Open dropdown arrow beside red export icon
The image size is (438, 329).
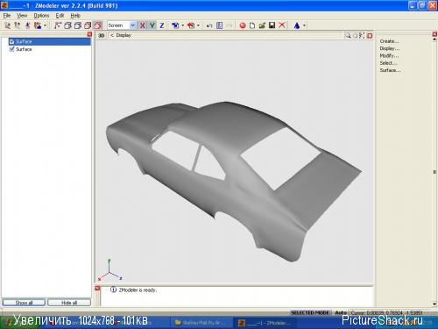point(198,25)
